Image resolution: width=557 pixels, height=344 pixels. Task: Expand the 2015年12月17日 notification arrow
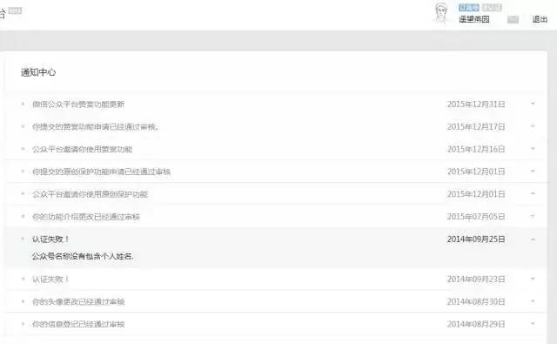533,126
